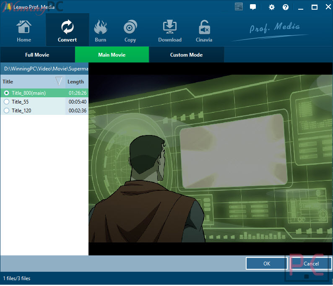Image resolution: width=333 pixels, height=286 pixels.
Task: Click the D:\WinningPC\Video source path
Action: click(x=46, y=69)
